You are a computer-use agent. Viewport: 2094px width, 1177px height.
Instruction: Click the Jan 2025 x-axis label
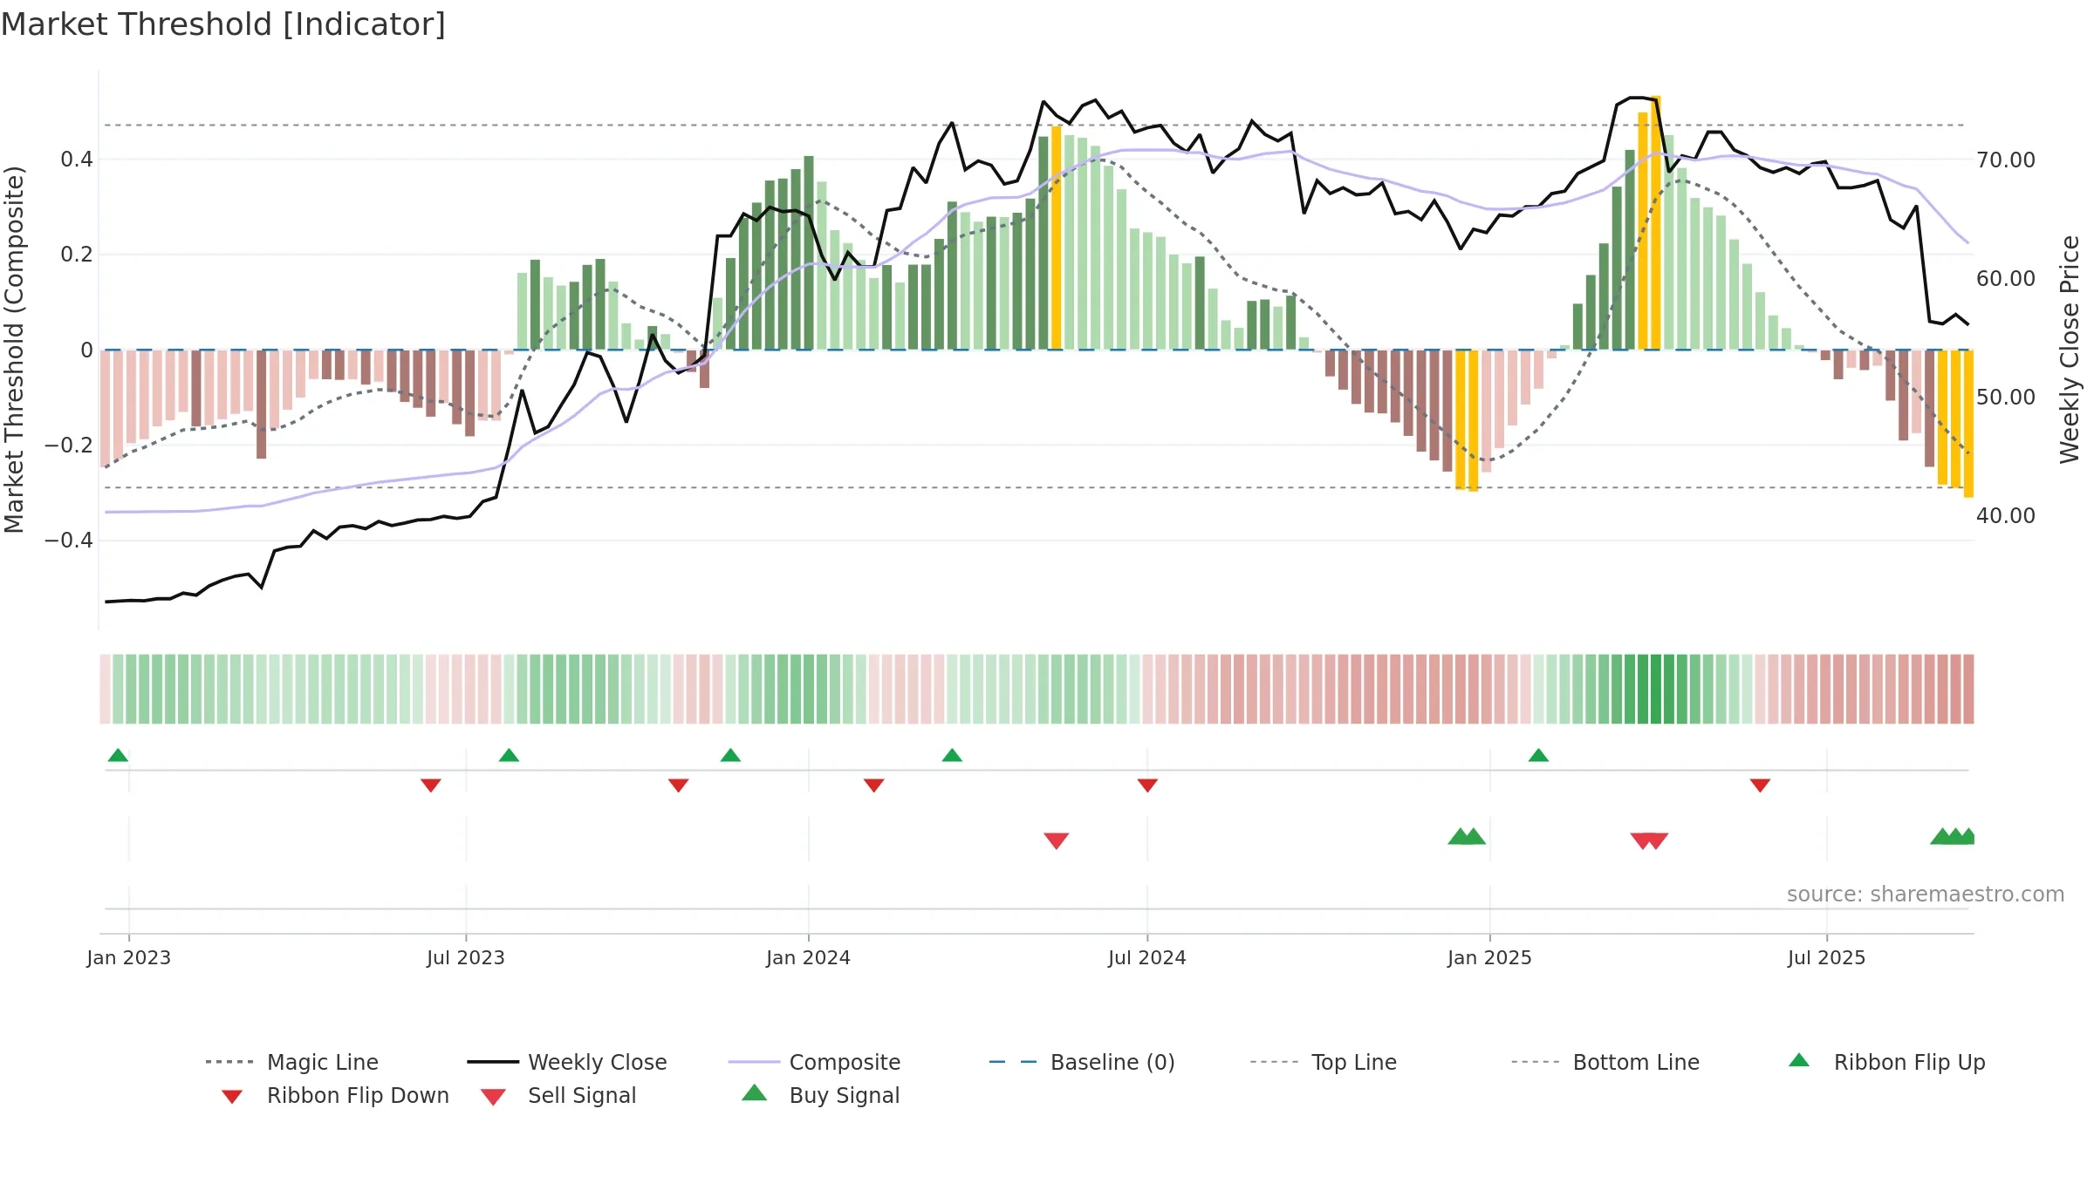pyautogui.click(x=1490, y=957)
